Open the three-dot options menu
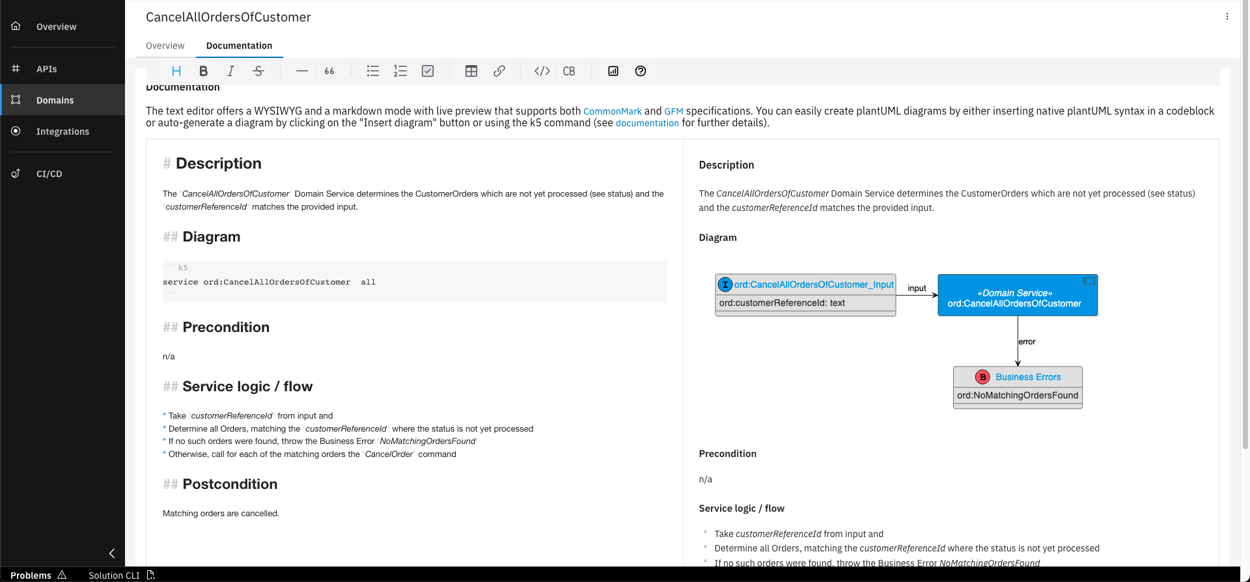 (x=1227, y=17)
